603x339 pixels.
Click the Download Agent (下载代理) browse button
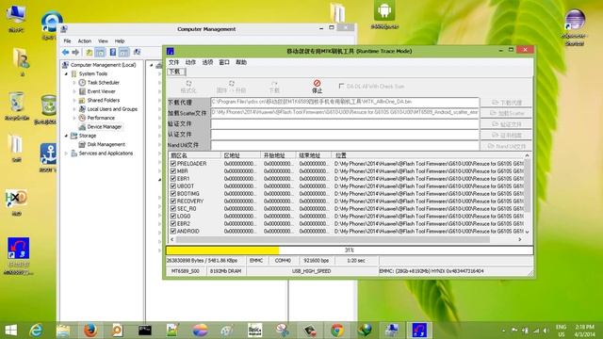507,103
